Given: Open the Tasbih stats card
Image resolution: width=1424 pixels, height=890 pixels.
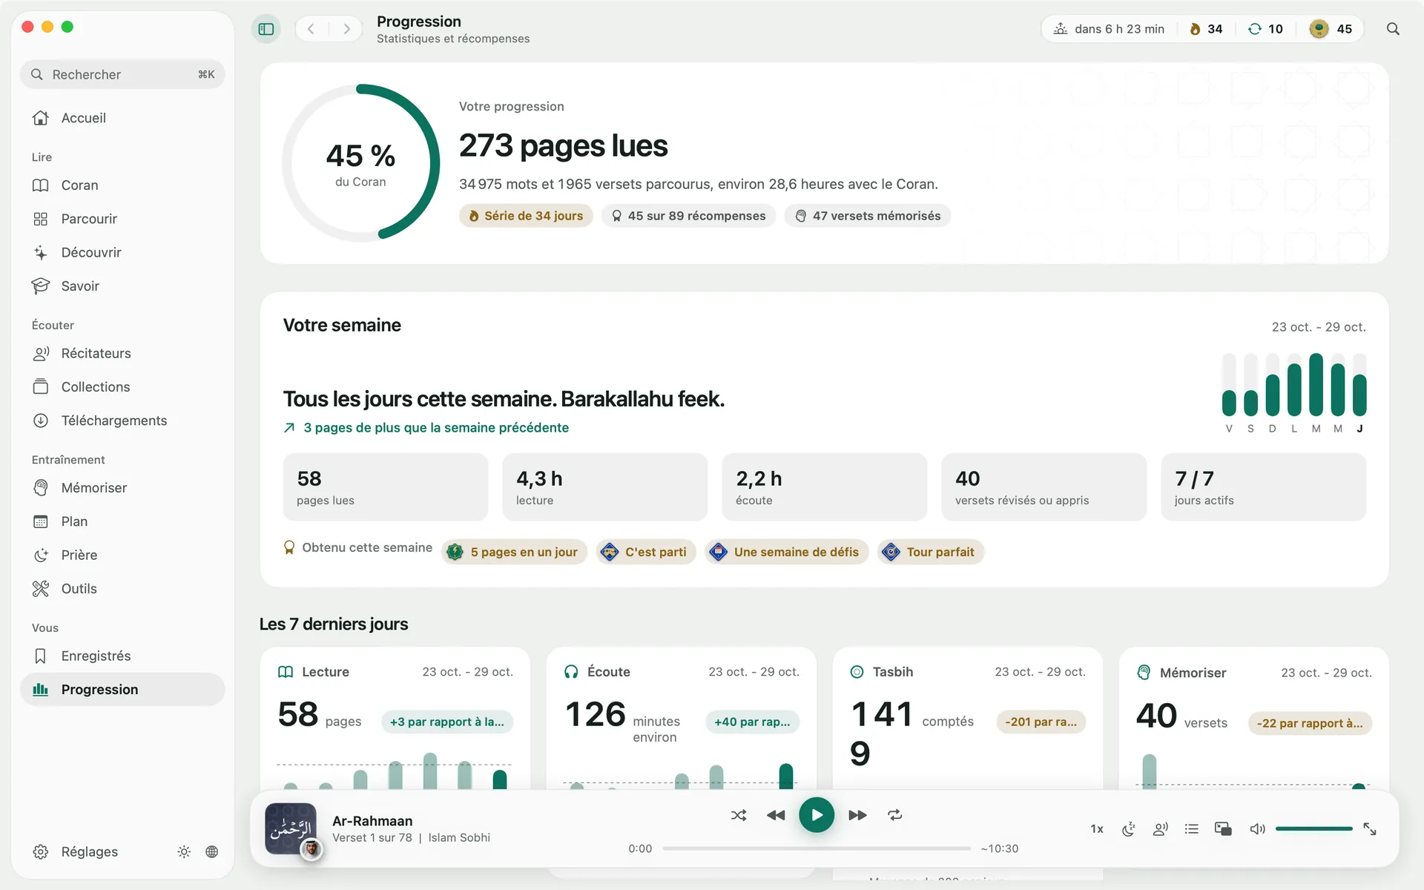Looking at the screenshot, I should [967, 718].
